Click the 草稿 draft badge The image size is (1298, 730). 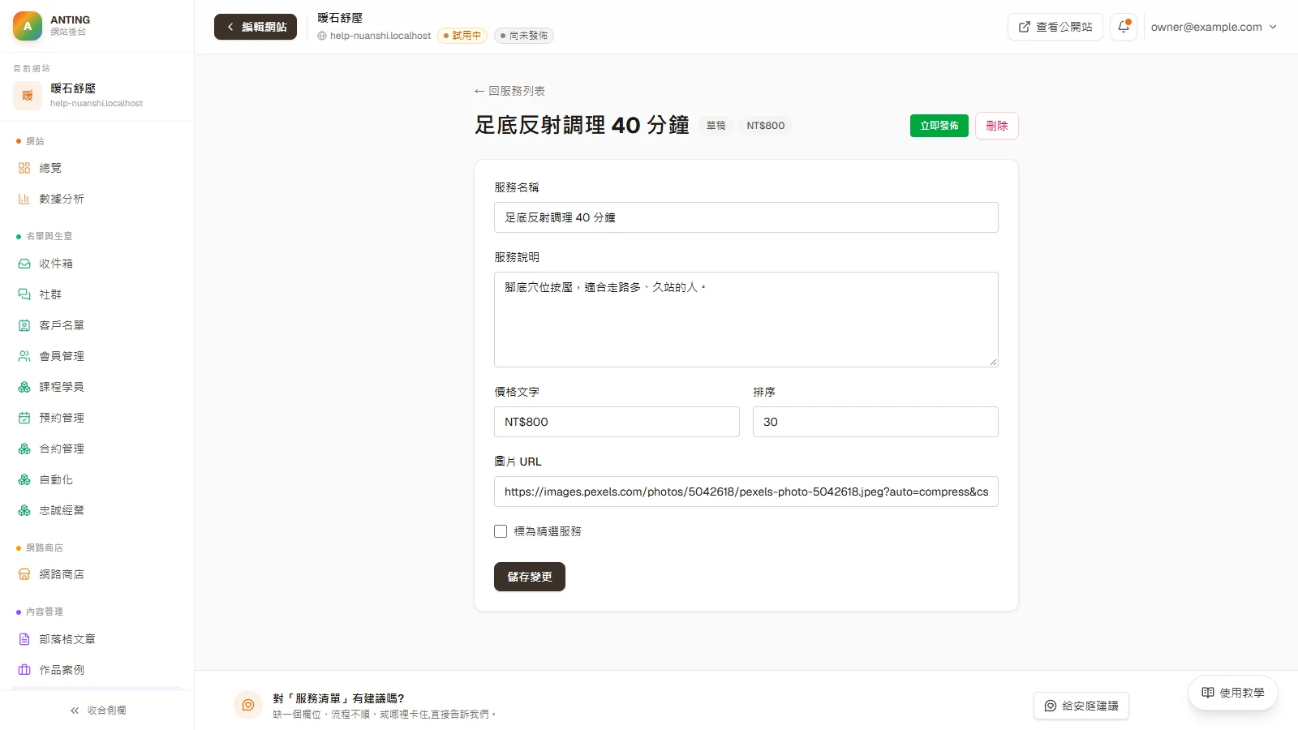point(716,126)
